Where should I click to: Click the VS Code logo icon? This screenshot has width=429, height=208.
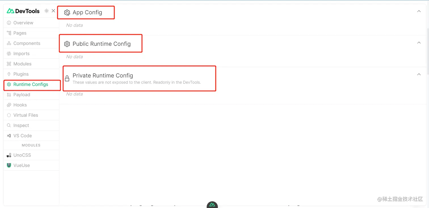click(9, 136)
